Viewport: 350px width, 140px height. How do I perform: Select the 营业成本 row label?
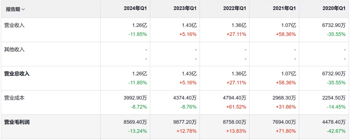[14, 98]
